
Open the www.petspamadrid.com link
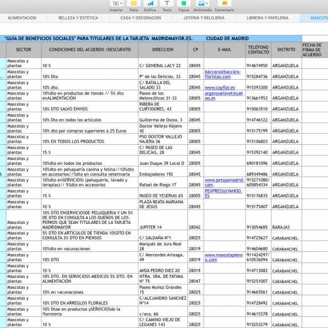(x=223, y=182)
